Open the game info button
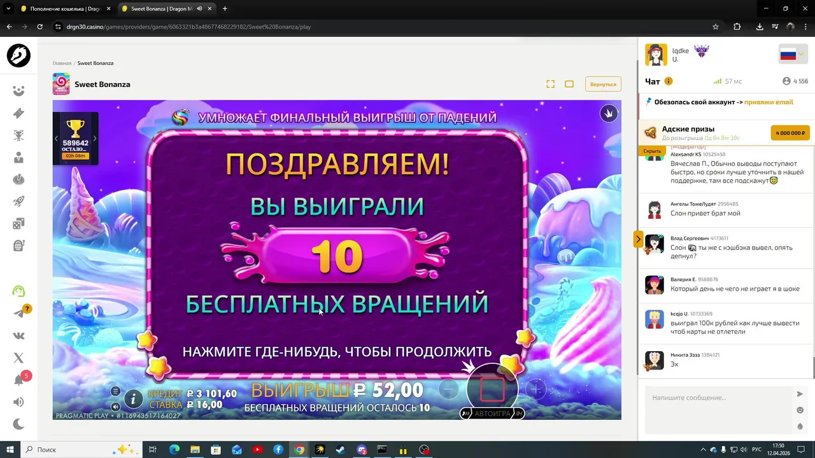 [133, 399]
